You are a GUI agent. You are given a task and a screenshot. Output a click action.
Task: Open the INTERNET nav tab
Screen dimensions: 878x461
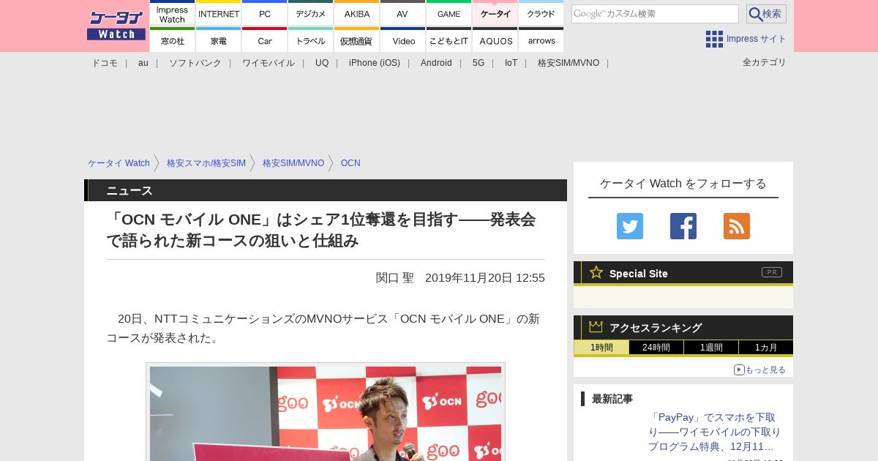pyautogui.click(x=219, y=13)
